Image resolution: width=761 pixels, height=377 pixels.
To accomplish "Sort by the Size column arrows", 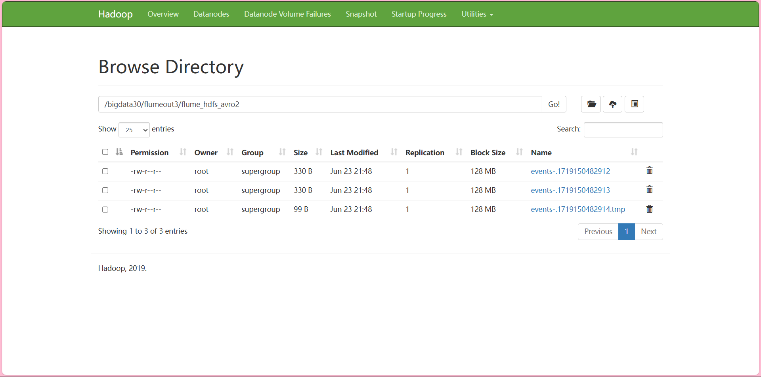I will [319, 152].
